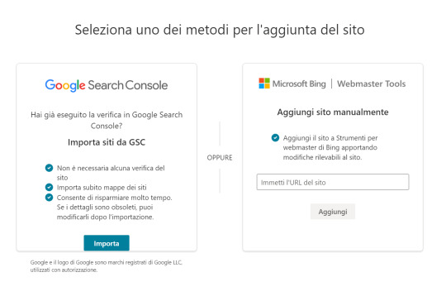The height and width of the screenshot is (301, 446).
Task: Click the Google Search Console logo
Action: 107,85
